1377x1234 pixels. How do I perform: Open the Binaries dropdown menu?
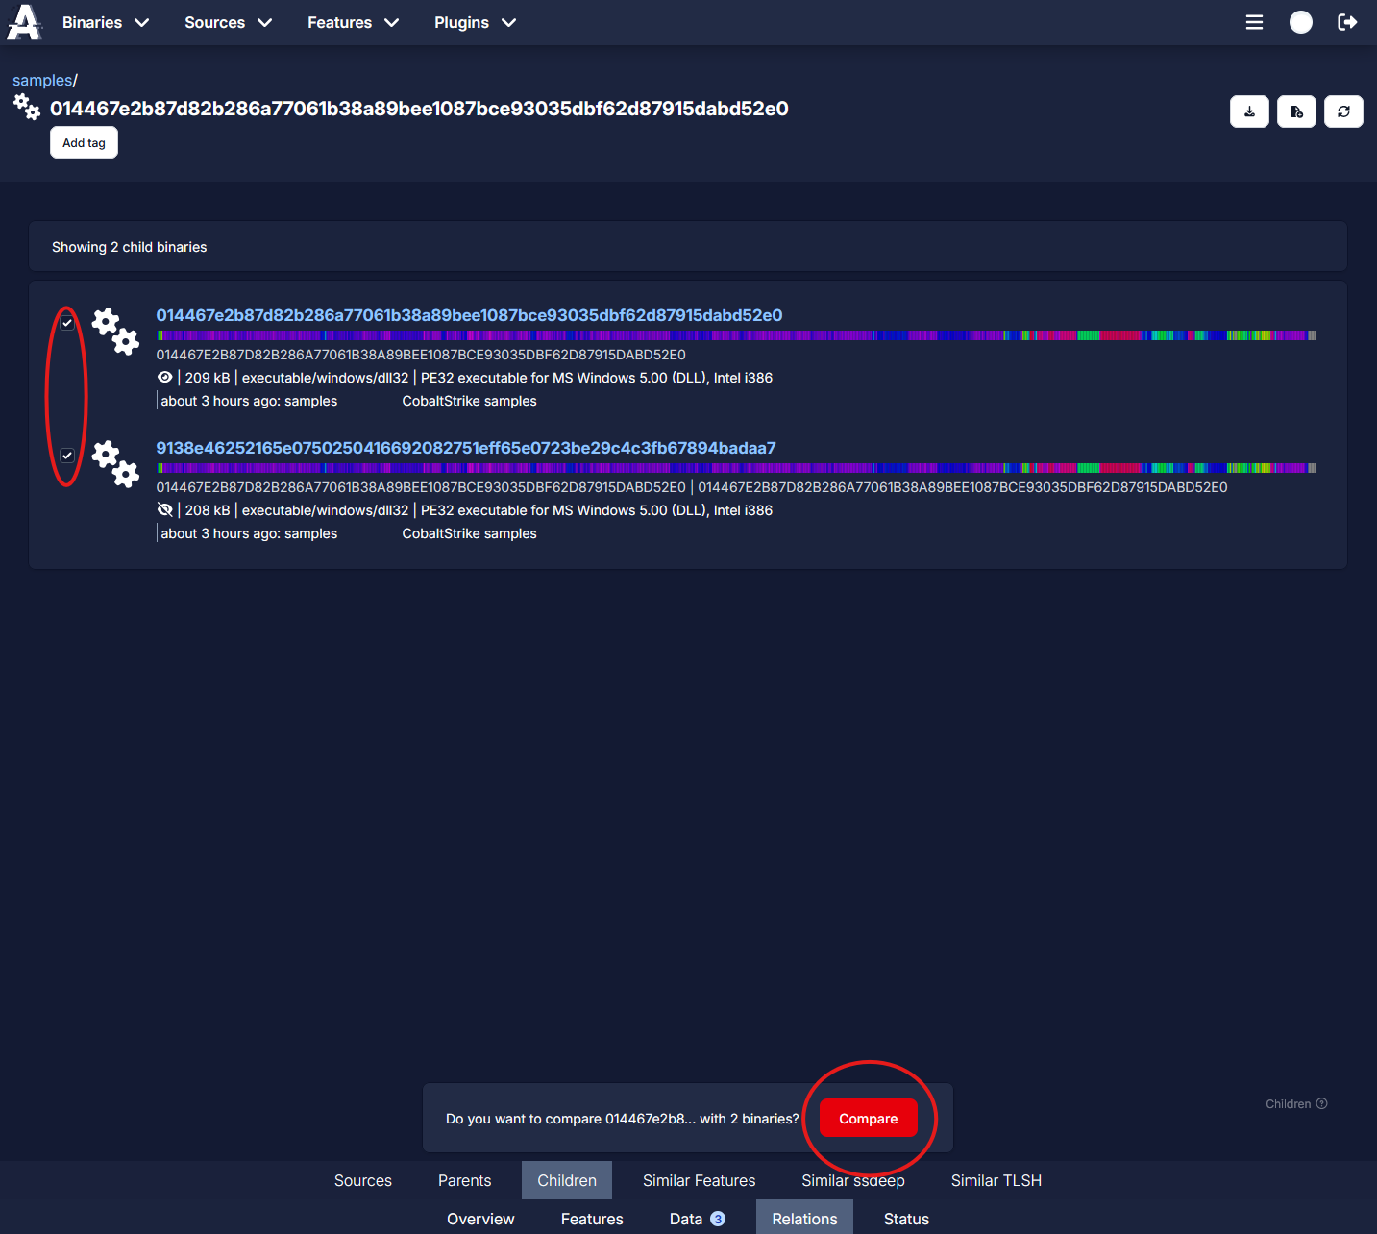pyautogui.click(x=105, y=22)
